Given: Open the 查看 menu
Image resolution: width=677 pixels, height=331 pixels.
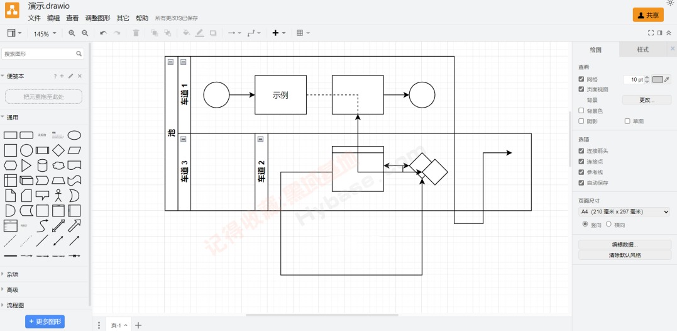Looking at the screenshot, I should coord(72,18).
